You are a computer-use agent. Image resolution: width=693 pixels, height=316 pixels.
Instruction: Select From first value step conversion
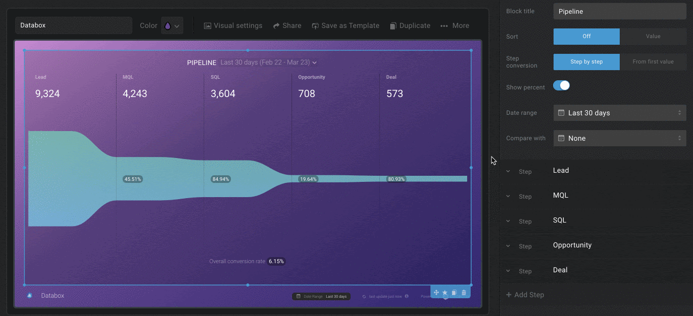pyautogui.click(x=653, y=62)
